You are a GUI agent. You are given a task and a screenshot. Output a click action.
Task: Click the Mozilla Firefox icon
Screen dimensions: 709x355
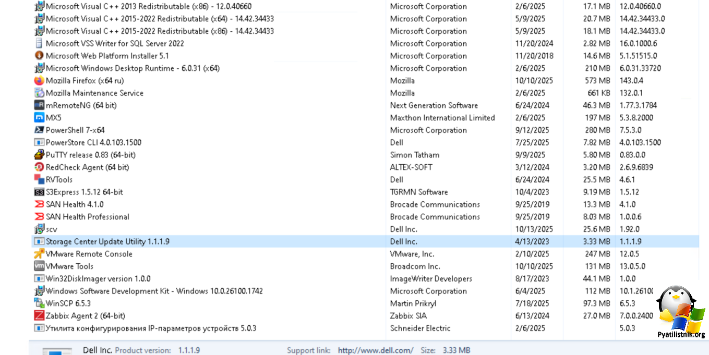click(39, 81)
